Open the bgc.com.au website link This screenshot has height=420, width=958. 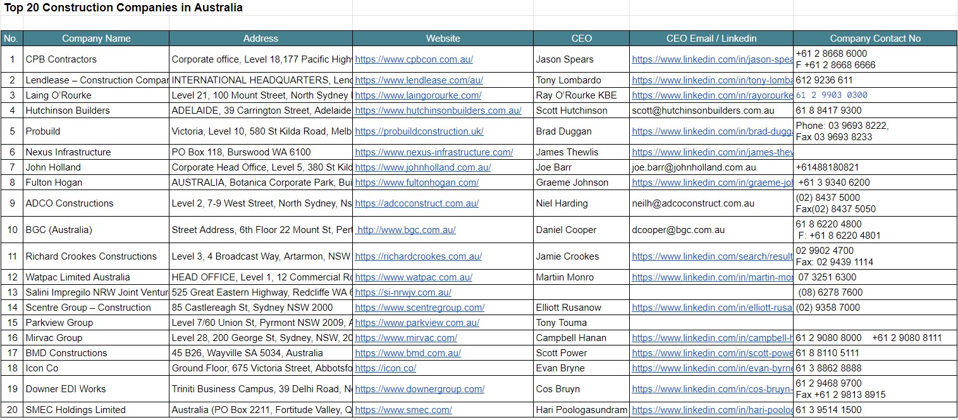click(407, 230)
